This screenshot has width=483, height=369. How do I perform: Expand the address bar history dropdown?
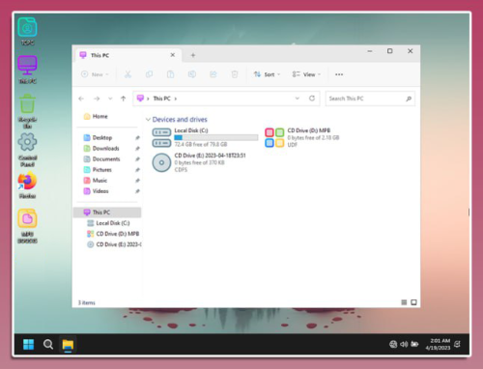tap(298, 99)
